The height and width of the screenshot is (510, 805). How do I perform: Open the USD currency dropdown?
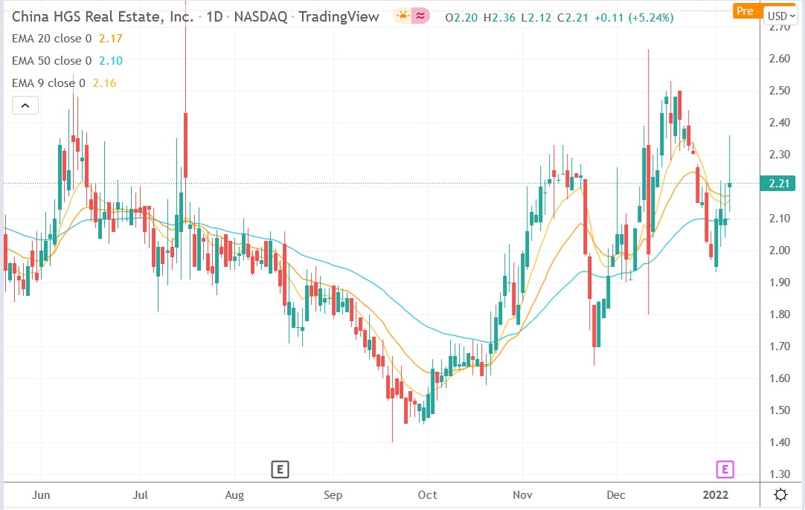pyautogui.click(x=780, y=15)
